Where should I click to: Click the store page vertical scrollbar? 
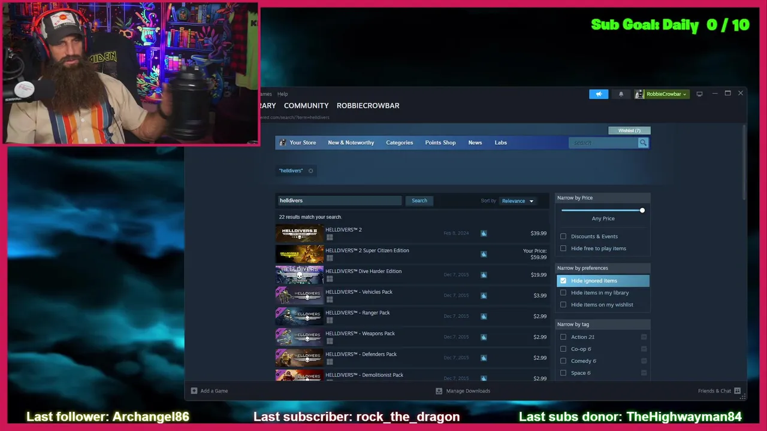pyautogui.click(x=744, y=162)
